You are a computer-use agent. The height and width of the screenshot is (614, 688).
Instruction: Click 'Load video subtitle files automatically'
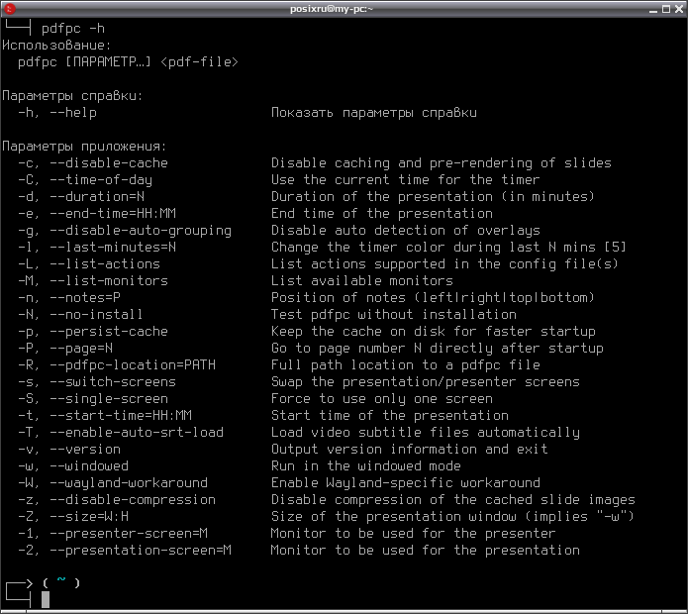coord(425,433)
